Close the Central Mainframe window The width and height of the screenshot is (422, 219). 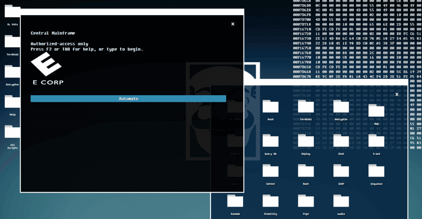[233, 24]
